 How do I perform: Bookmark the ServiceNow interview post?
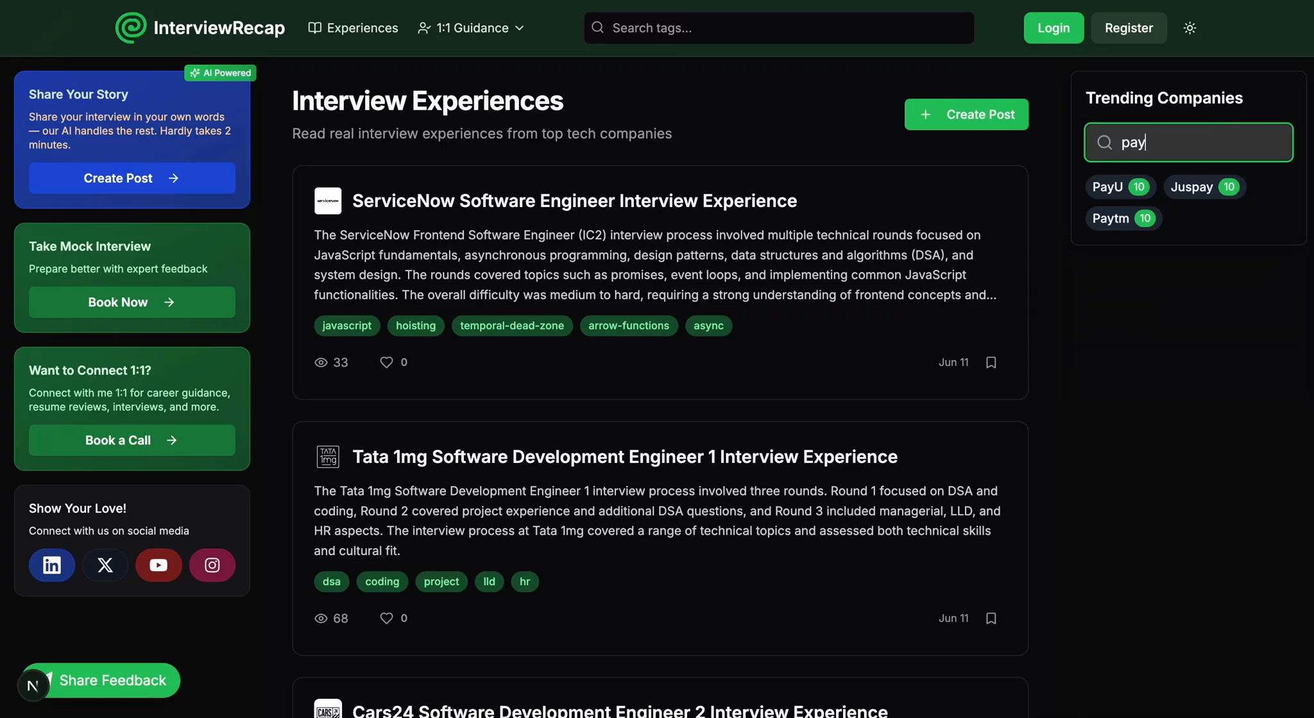pyautogui.click(x=991, y=362)
